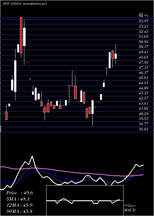Screen dimensions: 154x216
Task: Click the 53.21 price axis label
Action: 144,26
